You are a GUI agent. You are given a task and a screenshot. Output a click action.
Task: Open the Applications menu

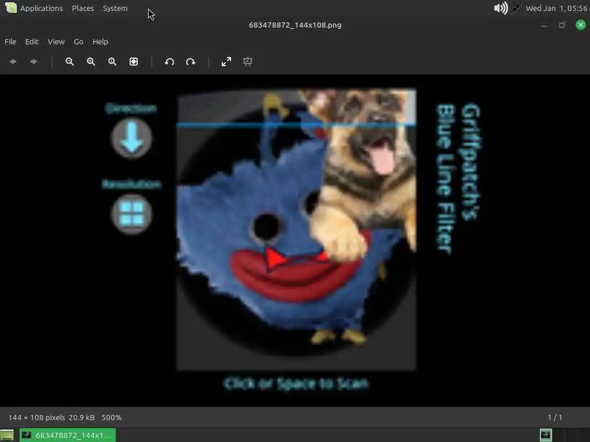click(x=41, y=8)
